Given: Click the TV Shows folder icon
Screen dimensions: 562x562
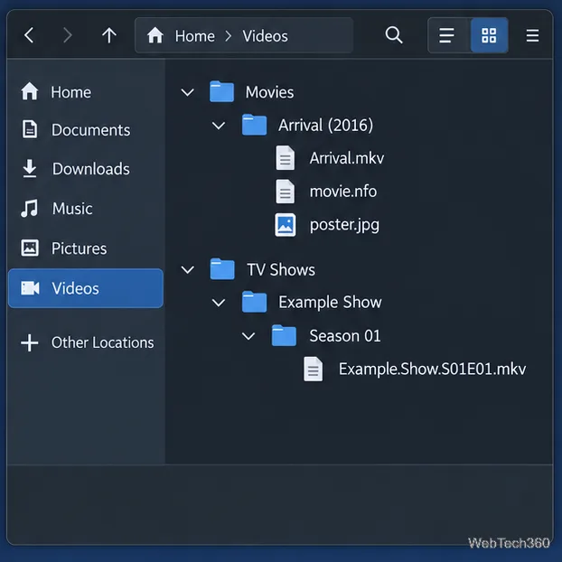Looking at the screenshot, I should point(222,268).
